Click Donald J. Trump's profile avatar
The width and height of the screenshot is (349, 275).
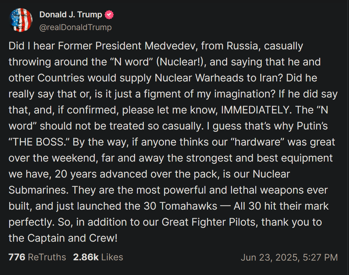[21, 20]
